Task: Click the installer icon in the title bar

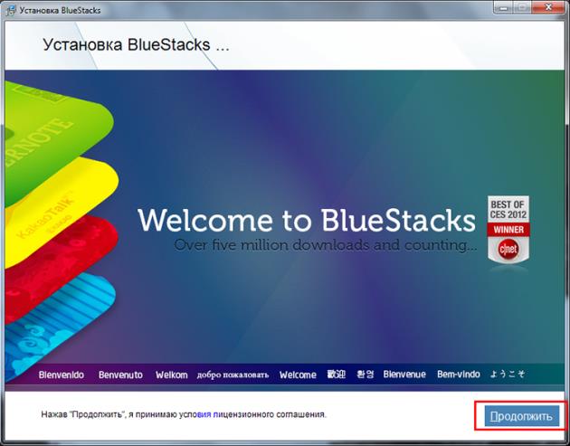Action: (x=10, y=9)
